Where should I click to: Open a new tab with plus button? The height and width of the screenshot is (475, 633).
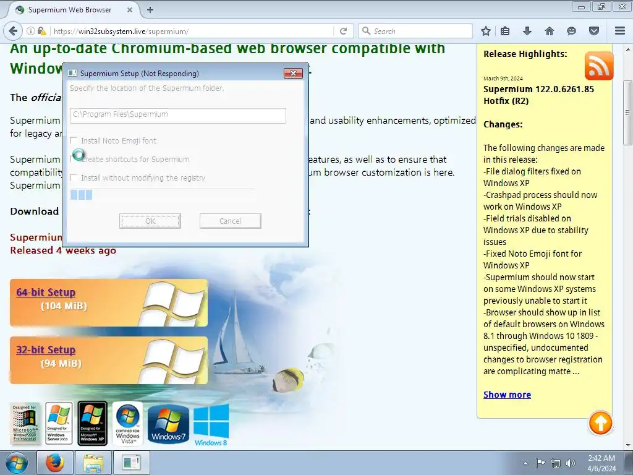[150, 10]
